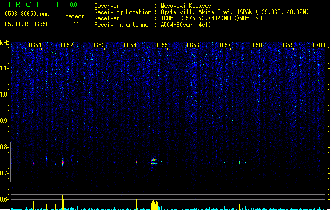Image resolution: width=331 pixels, height=210 pixels.
Task: Click the 0655 time marker
Action: click(x=162, y=45)
